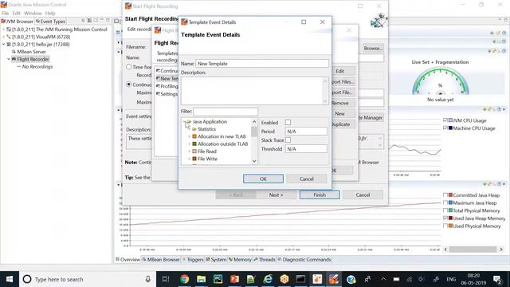Uncheck Used Java Heap Memory series

click(x=445, y=218)
